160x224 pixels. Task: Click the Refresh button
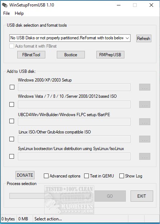click(143, 39)
